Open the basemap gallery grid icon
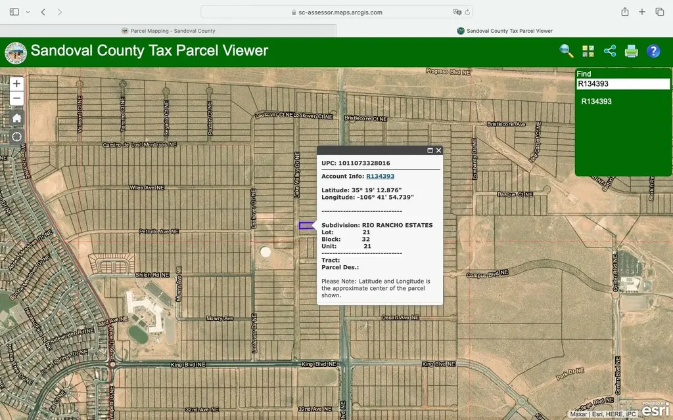Viewport: 673px width, 420px height. click(x=588, y=51)
